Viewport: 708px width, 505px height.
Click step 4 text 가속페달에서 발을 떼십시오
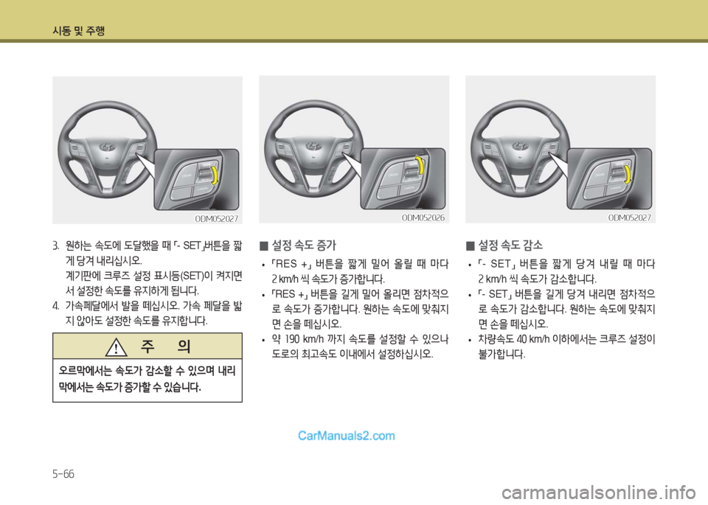(x=122, y=307)
